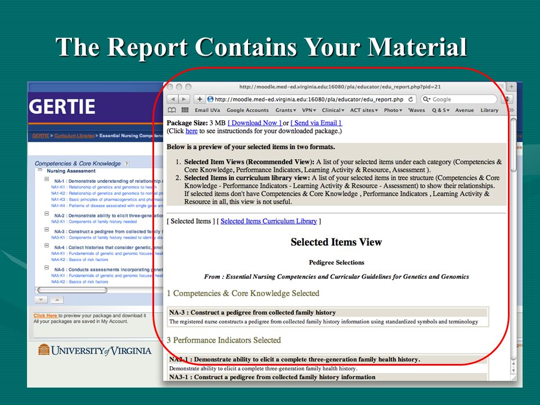The image size is (540, 405).
Task: Click the down arrow button below the tree panel
Action: (41, 300)
